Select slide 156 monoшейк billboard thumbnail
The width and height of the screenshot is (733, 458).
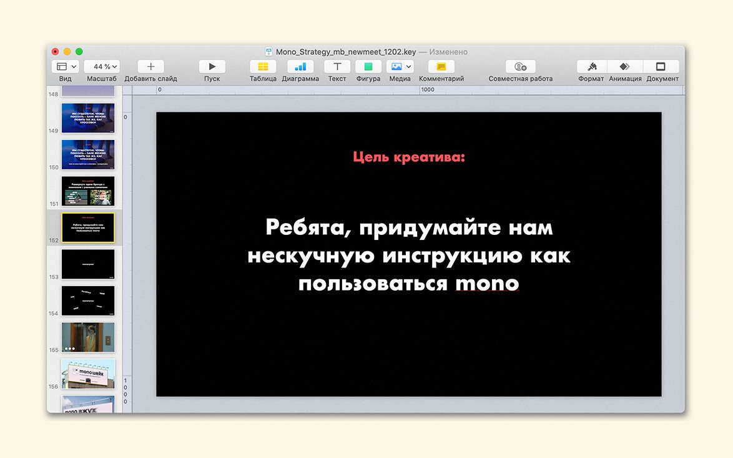tap(88, 373)
